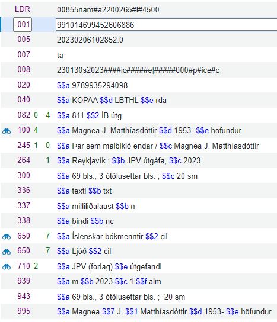
Task: Open authority lookup for Íslenskar bókmenntir row
Action: tap(7, 237)
